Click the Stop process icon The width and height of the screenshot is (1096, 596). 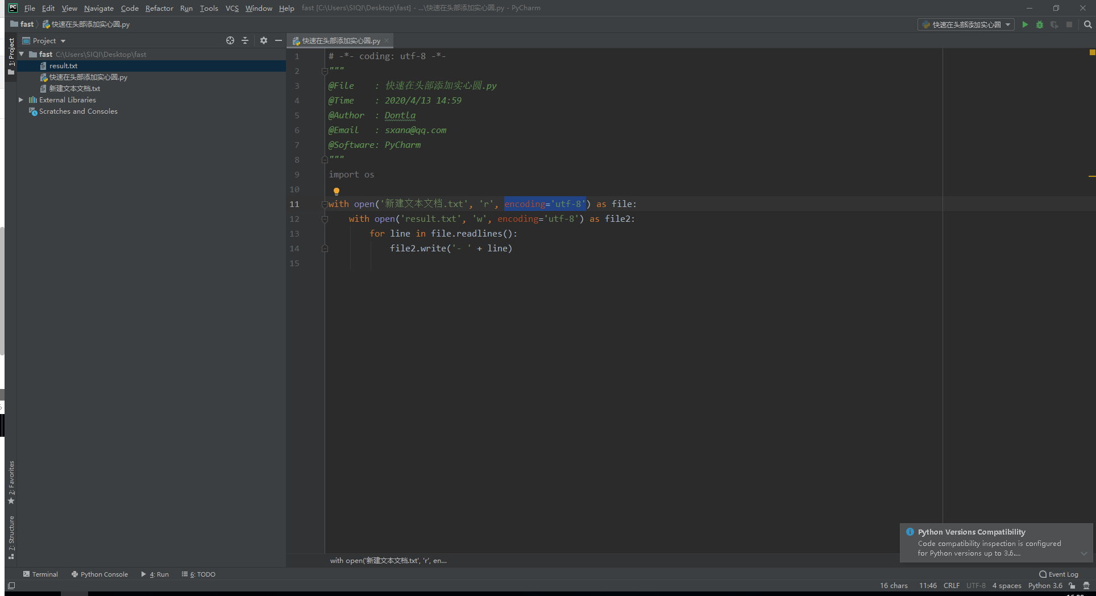[x=1069, y=24]
